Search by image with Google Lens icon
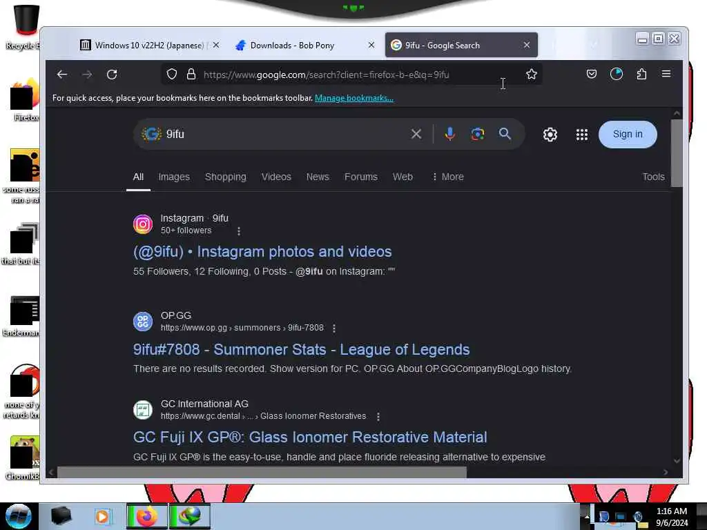The image size is (707, 530). pyautogui.click(x=478, y=134)
